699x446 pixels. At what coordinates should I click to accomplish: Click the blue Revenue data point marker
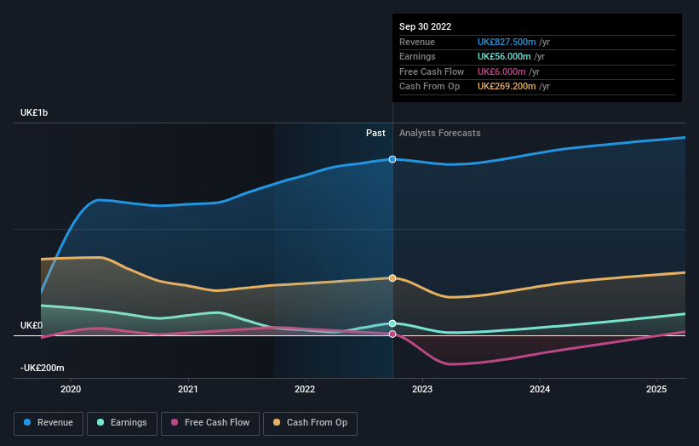coord(392,159)
